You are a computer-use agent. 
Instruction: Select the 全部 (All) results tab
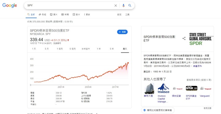pyautogui.click(x=31, y=14)
